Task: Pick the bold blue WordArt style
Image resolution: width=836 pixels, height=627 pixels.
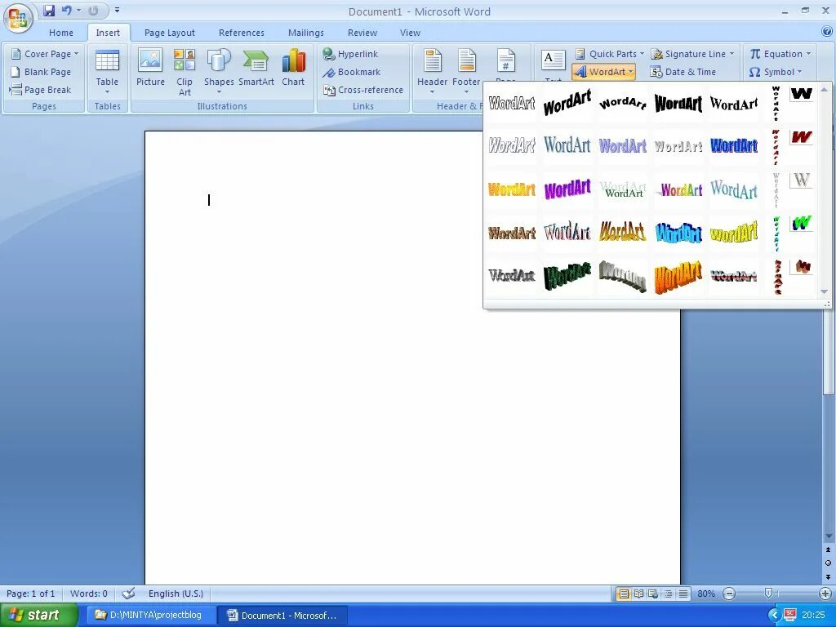Action: [x=734, y=145]
